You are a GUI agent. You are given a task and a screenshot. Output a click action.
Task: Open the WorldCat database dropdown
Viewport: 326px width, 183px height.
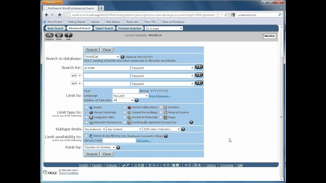[102, 57]
